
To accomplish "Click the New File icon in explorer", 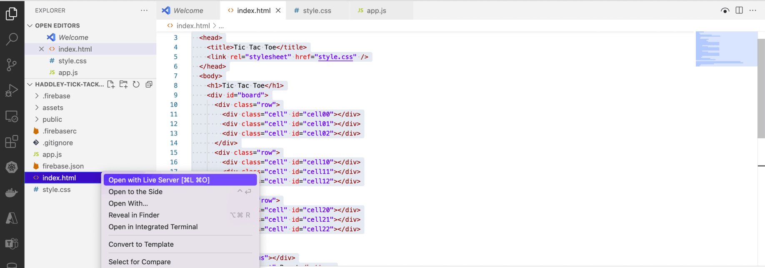I will point(111,84).
